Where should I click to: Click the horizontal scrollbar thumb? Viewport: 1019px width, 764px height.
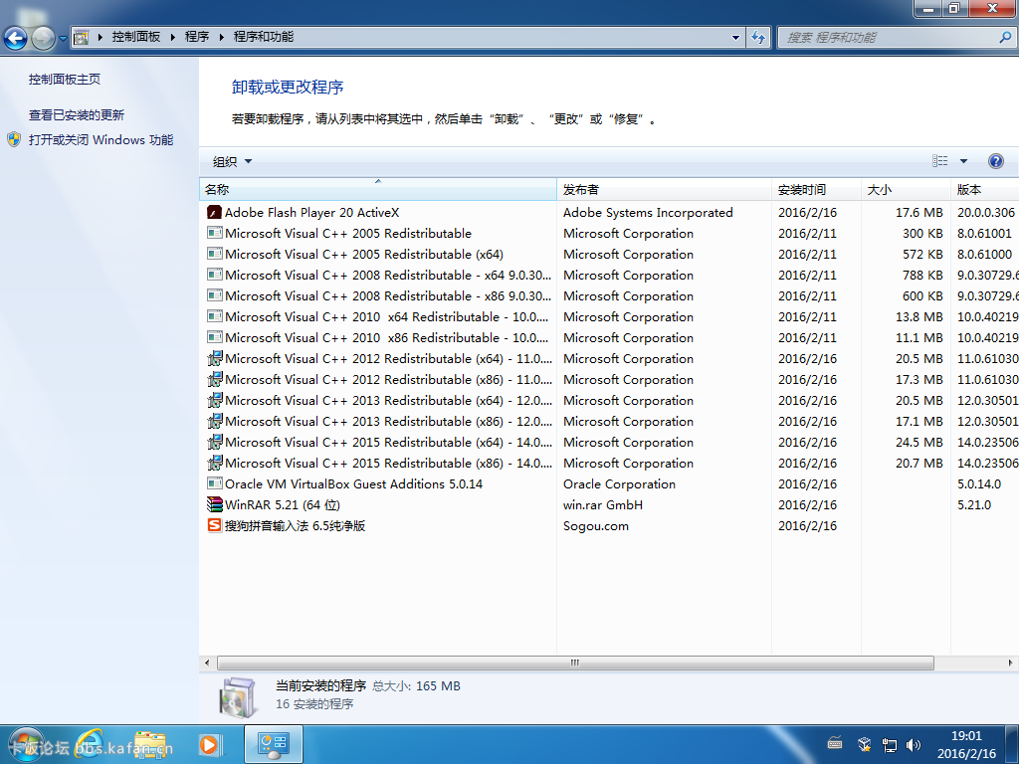click(575, 663)
